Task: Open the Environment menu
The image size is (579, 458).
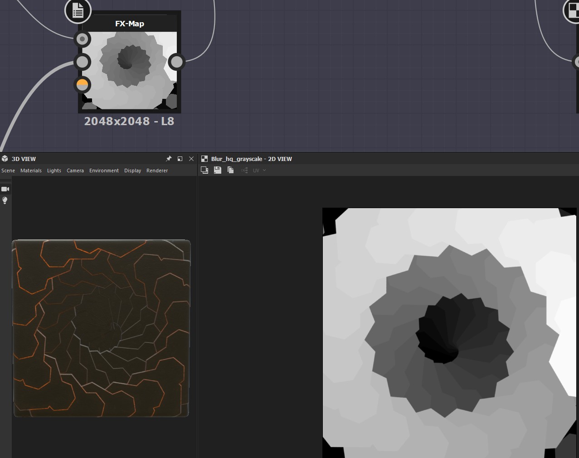Action: tap(104, 171)
